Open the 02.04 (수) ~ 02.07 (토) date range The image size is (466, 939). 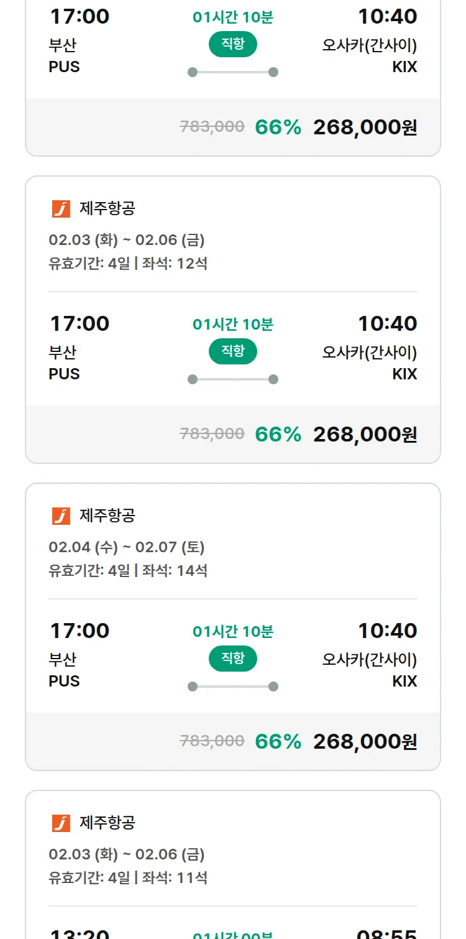point(127,547)
